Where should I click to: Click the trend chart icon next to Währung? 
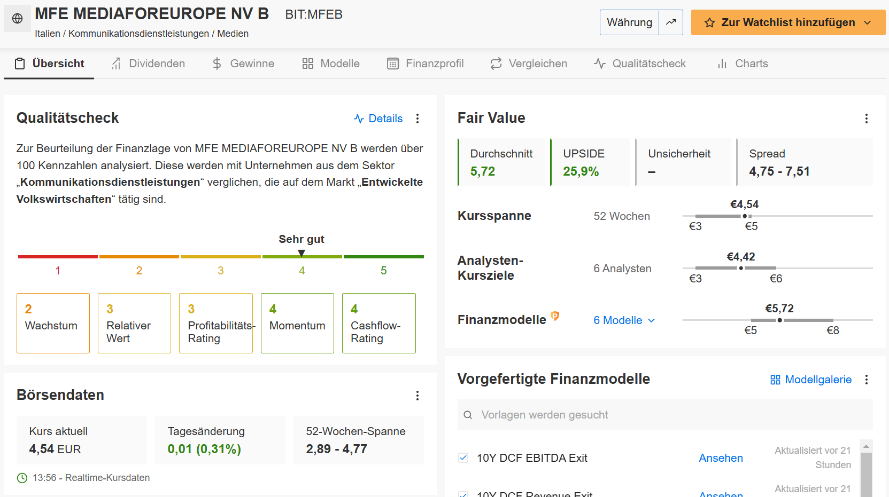pos(671,22)
